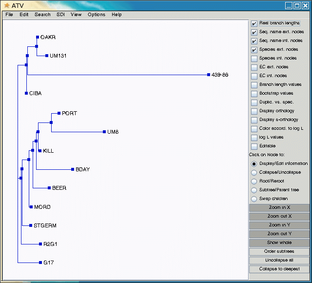Click the PORT leaf node
The height and width of the screenshot is (283, 312).
(x=59, y=113)
